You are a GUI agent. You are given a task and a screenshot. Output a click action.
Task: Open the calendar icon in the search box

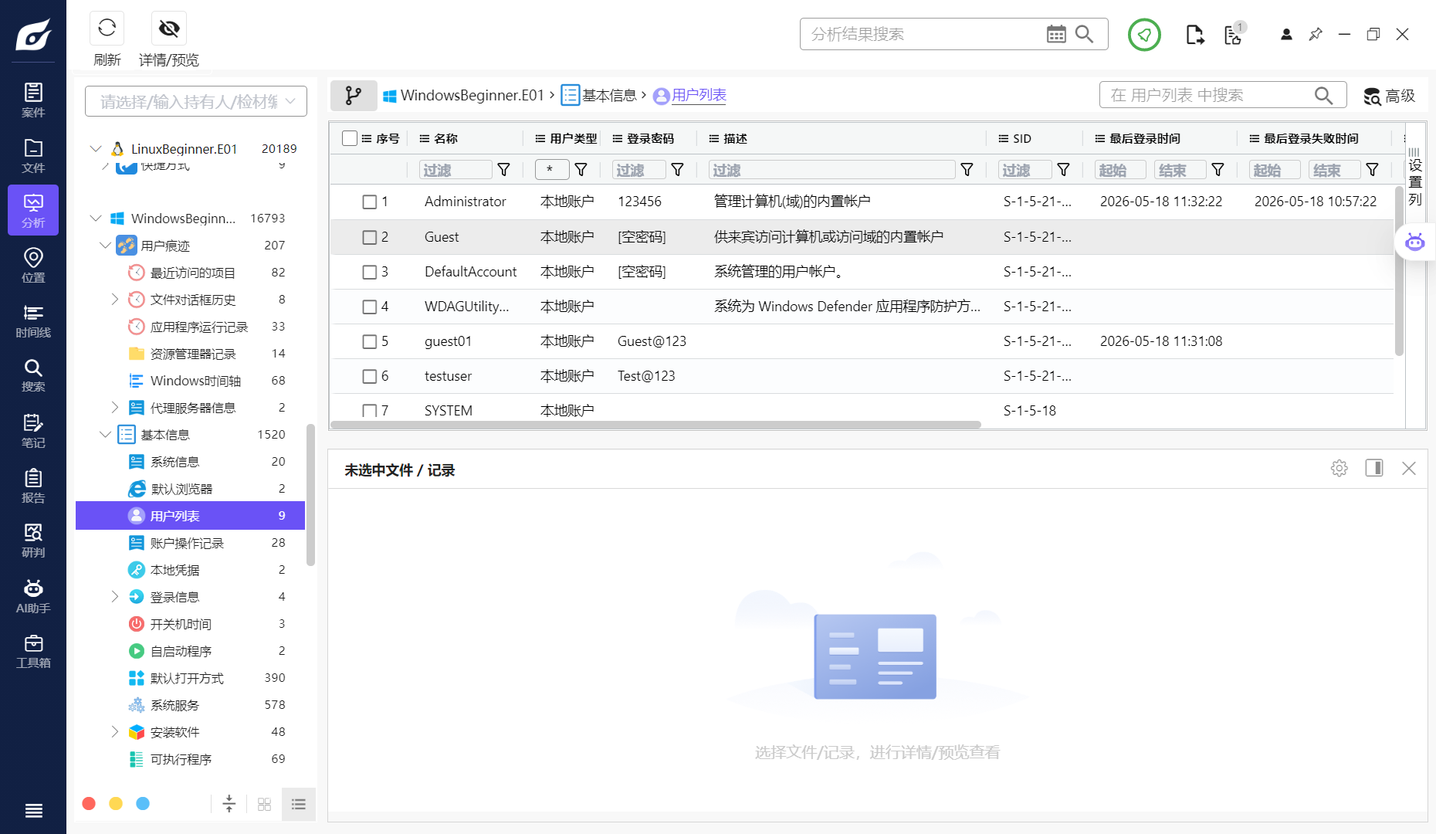[1056, 34]
